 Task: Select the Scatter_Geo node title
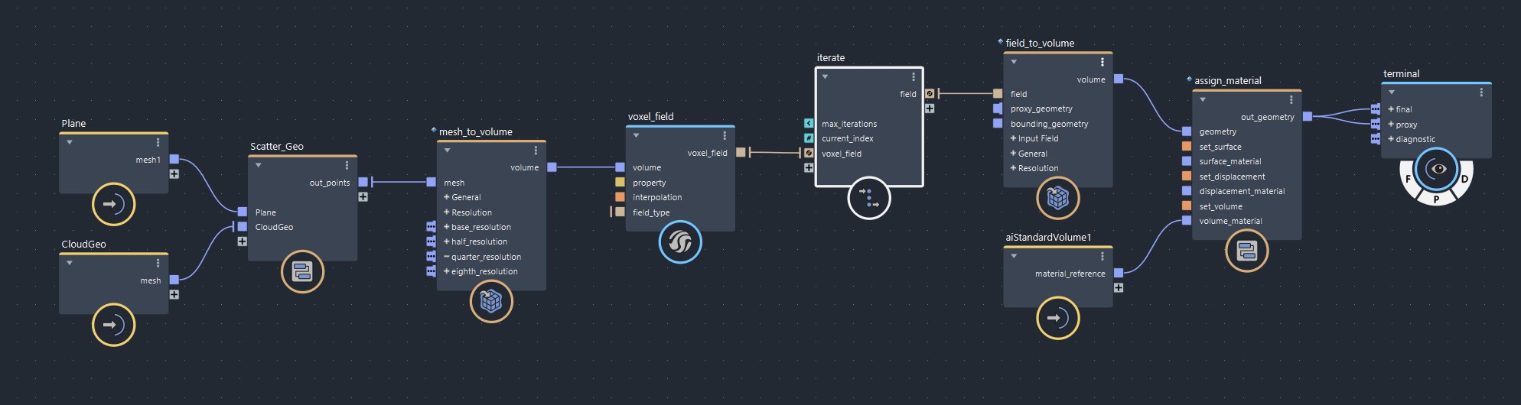(277, 147)
